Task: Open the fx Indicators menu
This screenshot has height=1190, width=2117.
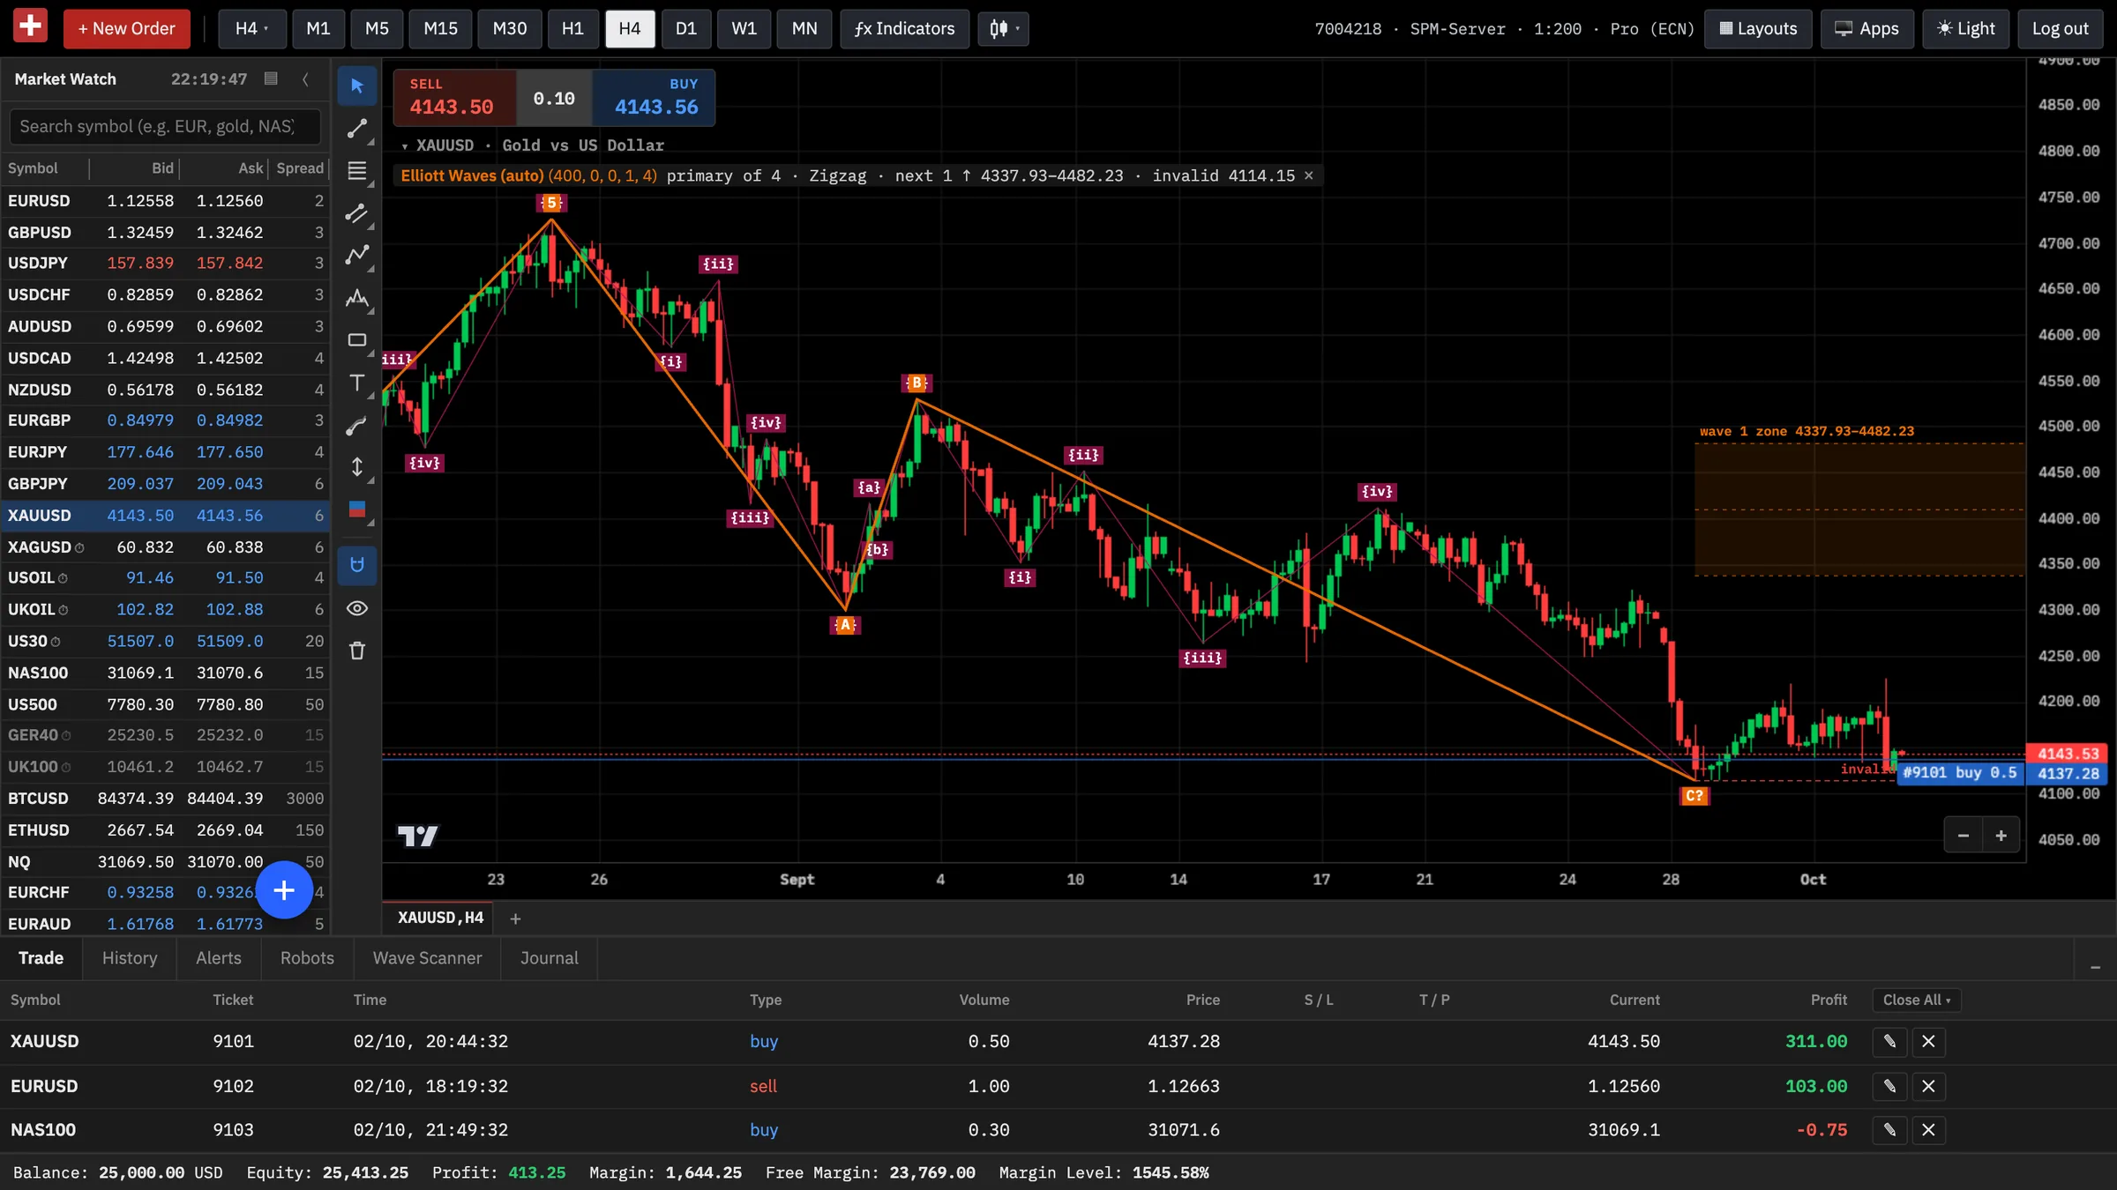Action: [904, 28]
